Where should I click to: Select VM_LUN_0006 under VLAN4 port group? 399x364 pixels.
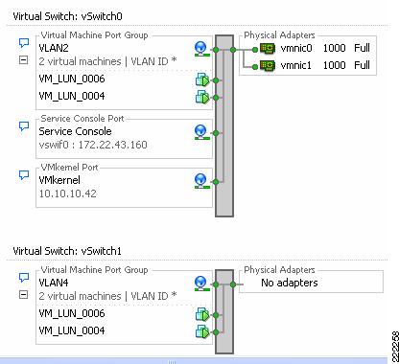(72, 313)
